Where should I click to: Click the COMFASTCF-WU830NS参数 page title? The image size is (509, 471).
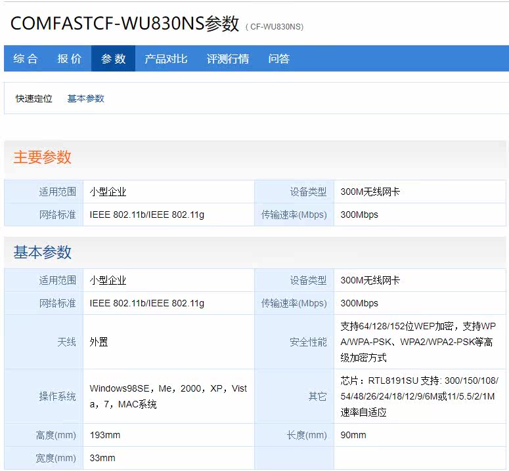(x=125, y=24)
